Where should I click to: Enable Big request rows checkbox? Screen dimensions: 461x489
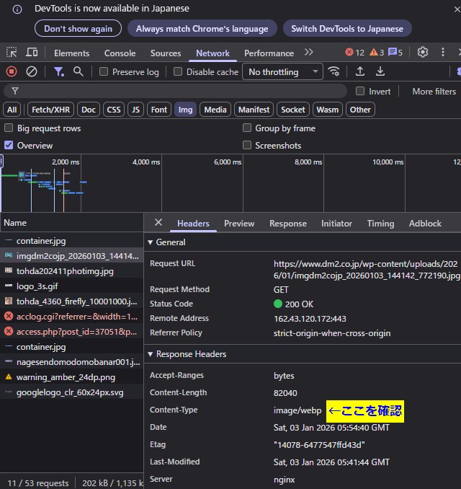click(x=9, y=128)
